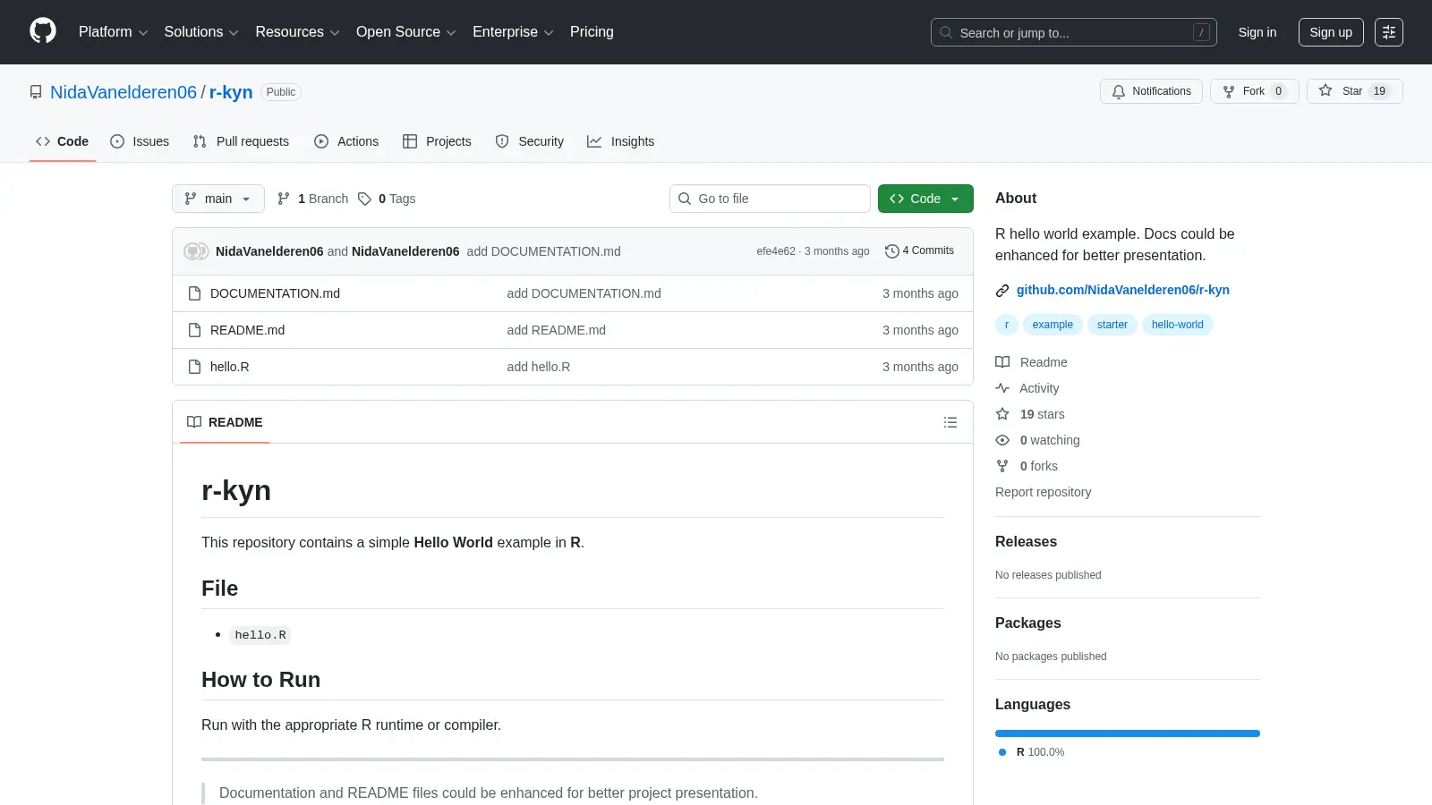Click the pulse icon next to Activity
The height and width of the screenshot is (805, 1432).
[1002, 388]
